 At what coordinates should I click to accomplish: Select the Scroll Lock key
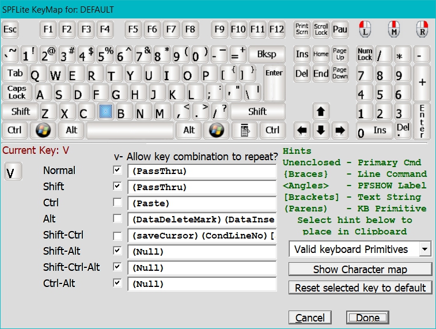pyautogui.click(x=321, y=29)
